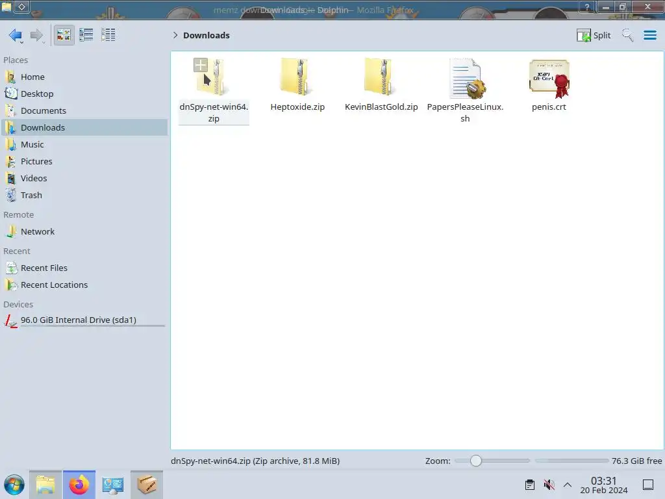The height and width of the screenshot is (499, 665).
Task: Click the internal drive icon
Action: click(10, 320)
